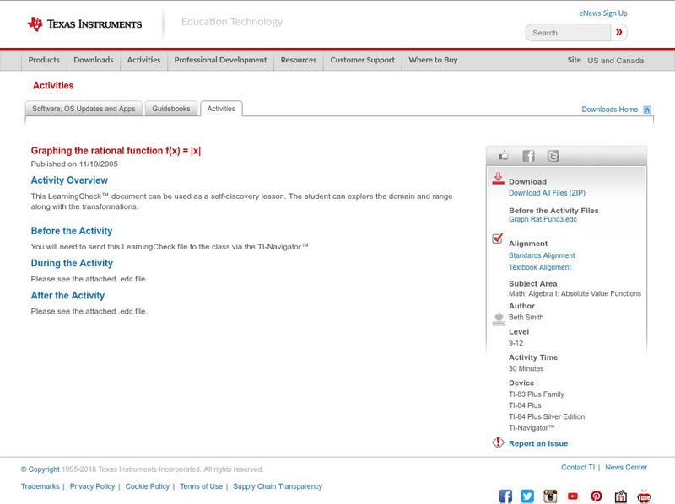Open the Downloads menu
Viewport: 675px width, 504px height.
pyautogui.click(x=94, y=60)
